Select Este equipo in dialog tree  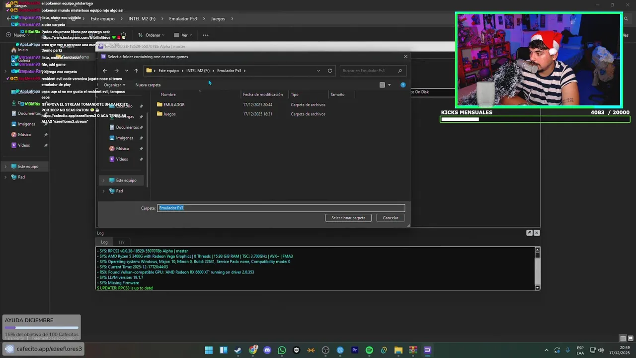tap(126, 180)
